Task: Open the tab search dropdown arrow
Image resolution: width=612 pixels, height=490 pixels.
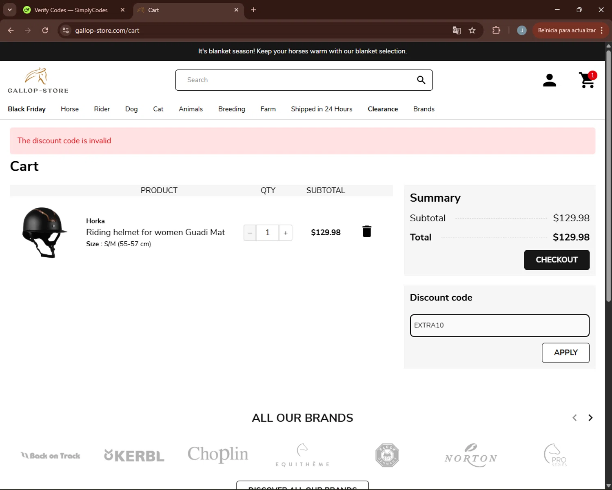Action: click(x=9, y=10)
